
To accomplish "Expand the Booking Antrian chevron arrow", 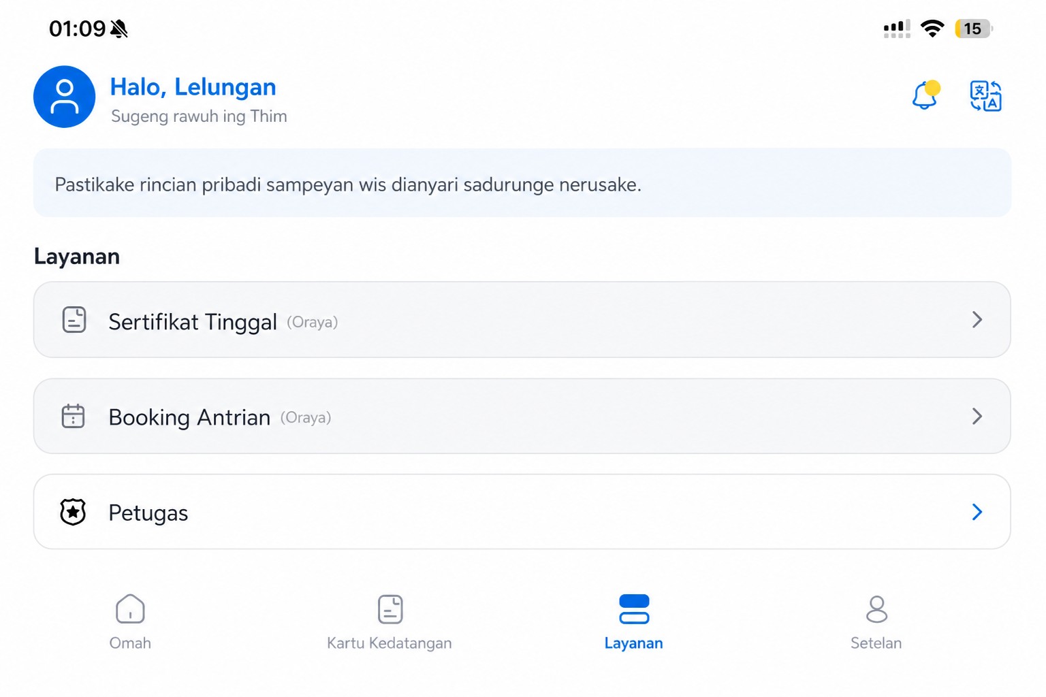I will pos(977,416).
